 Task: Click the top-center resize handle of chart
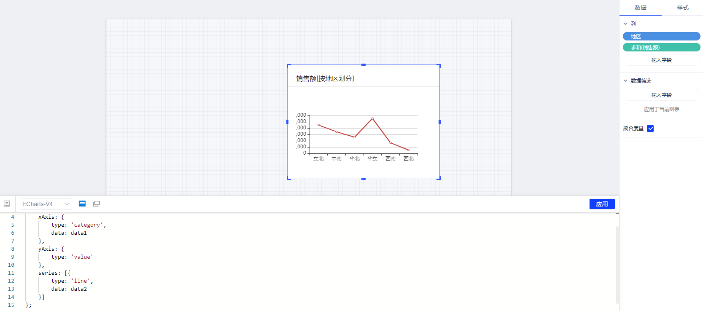(x=364, y=65)
